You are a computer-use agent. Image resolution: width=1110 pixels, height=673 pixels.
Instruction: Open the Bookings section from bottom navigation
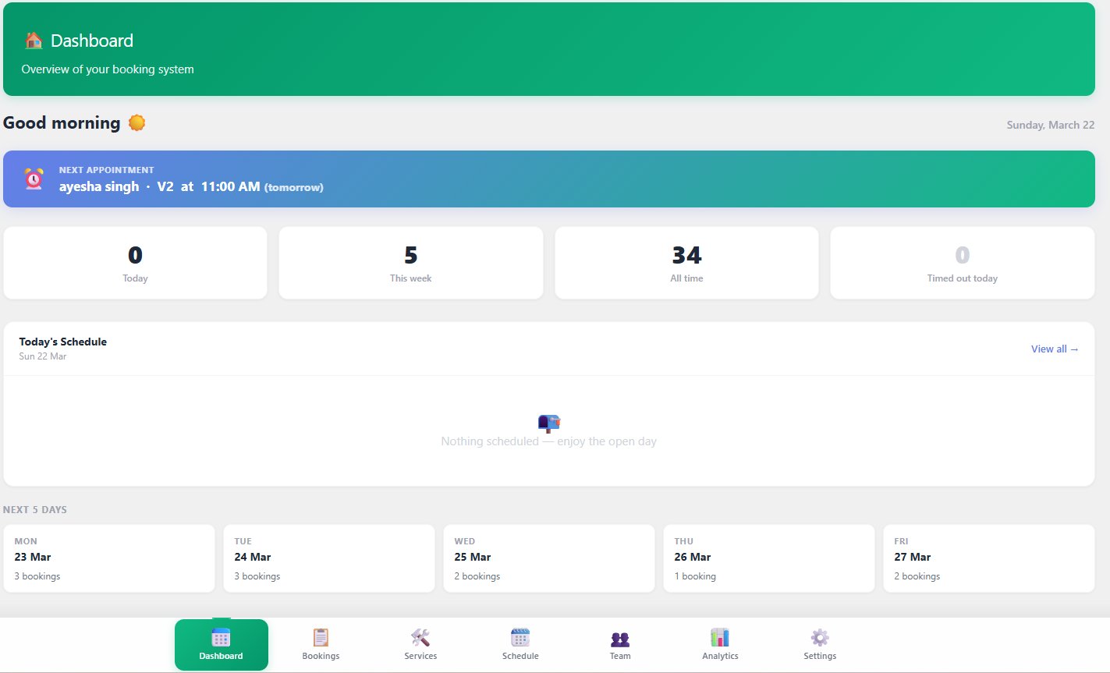(321, 643)
